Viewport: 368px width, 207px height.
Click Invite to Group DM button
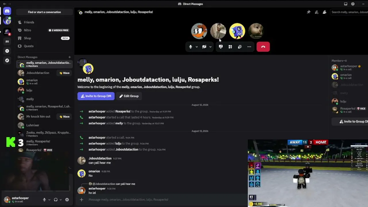pyautogui.click(x=96, y=96)
